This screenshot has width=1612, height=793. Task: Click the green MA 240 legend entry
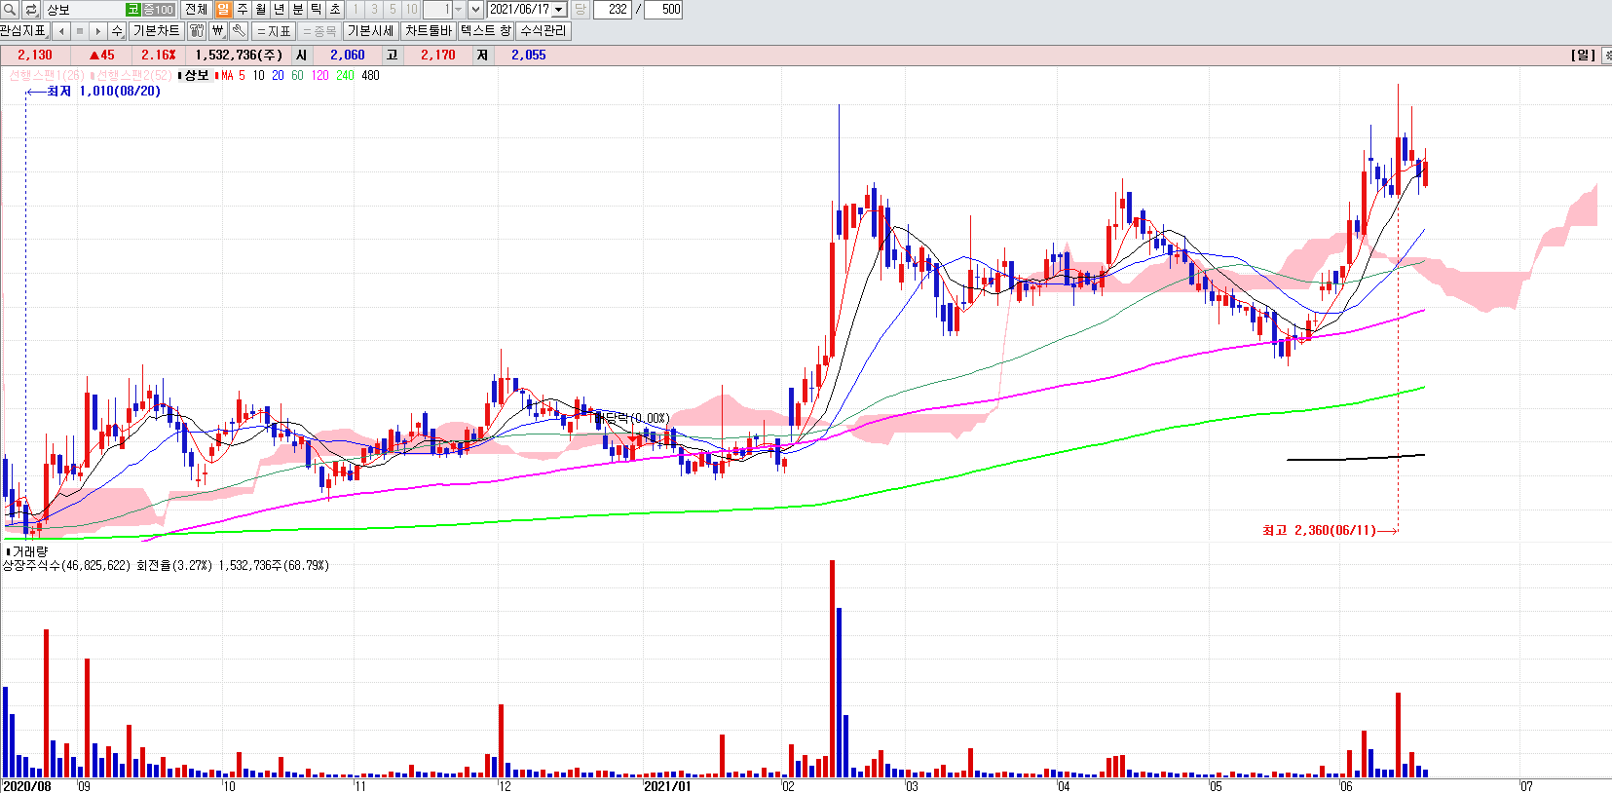click(345, 75)
